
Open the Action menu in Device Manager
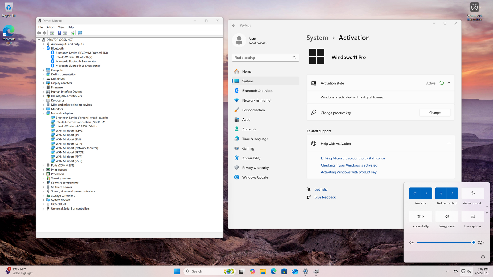50,27
